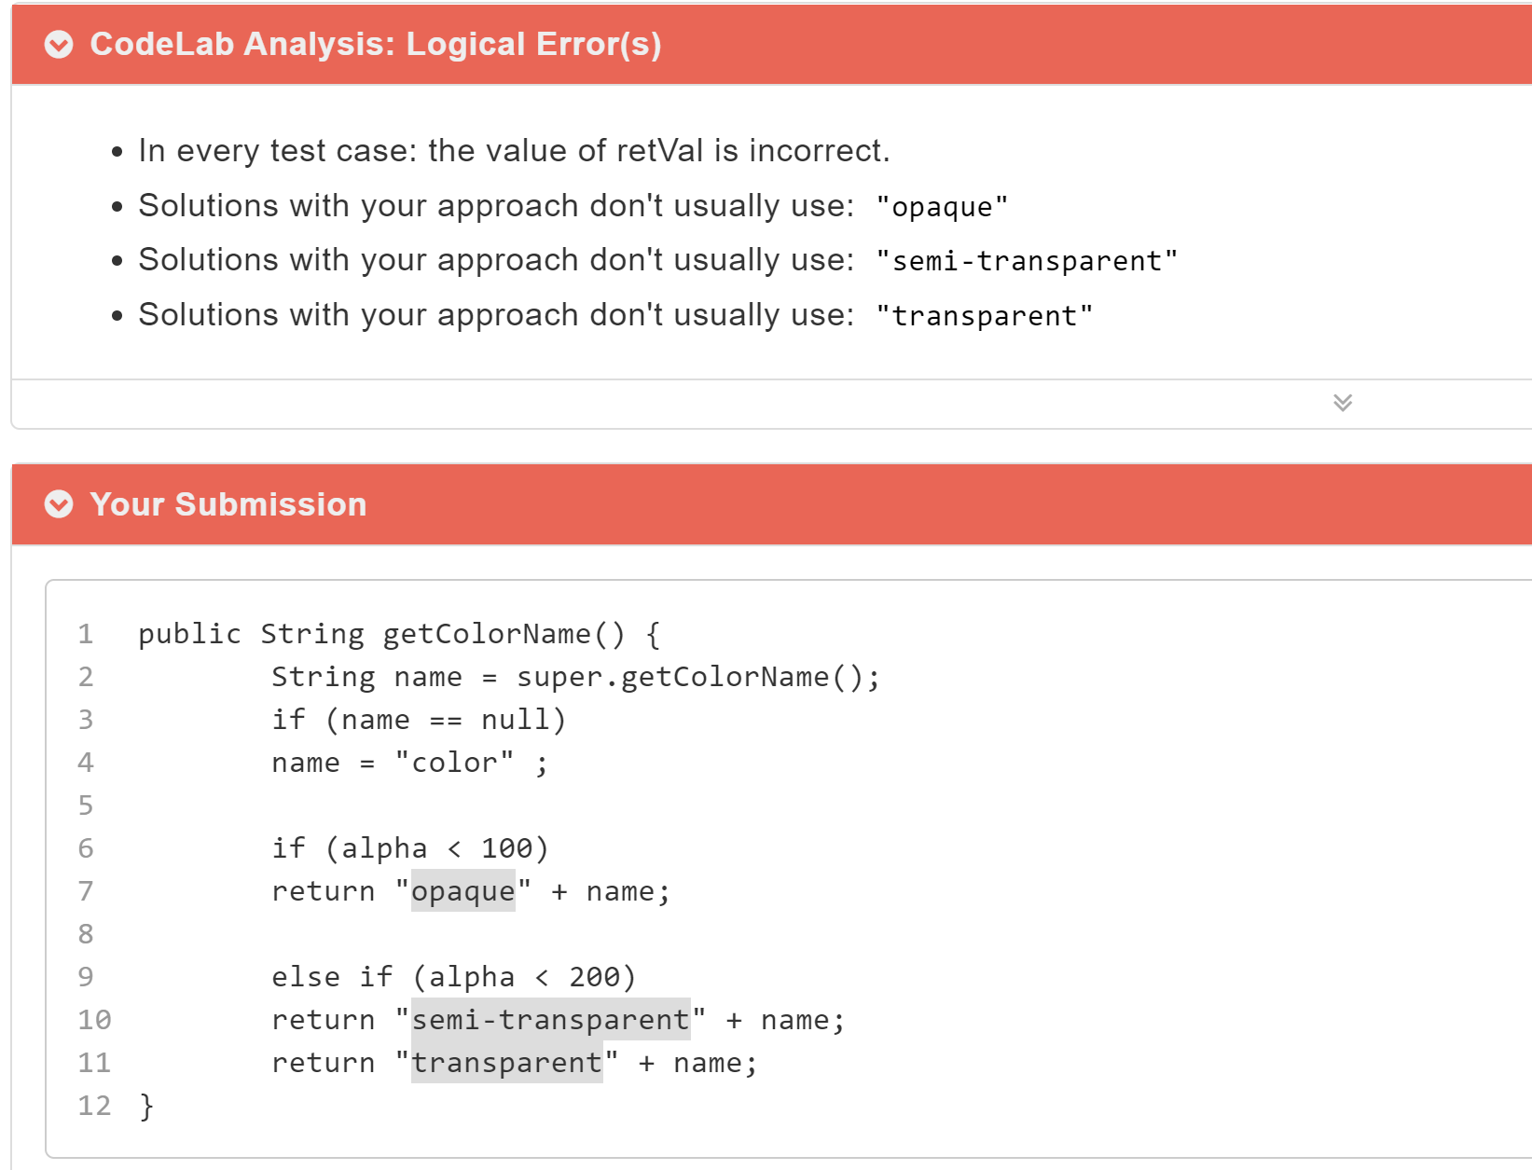Click line number 7 in the code listing

[85, 891]
